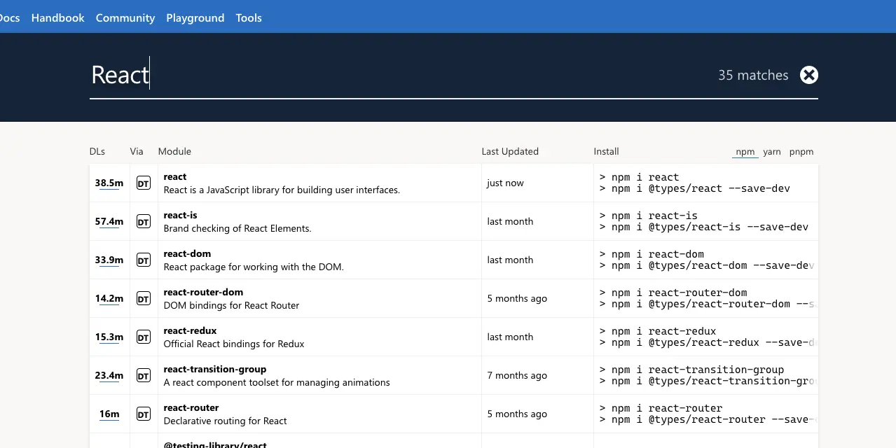Click 'Brand checking of React Elements.' description
Viewport: 896px width, 448px height.
pos(237,229)
